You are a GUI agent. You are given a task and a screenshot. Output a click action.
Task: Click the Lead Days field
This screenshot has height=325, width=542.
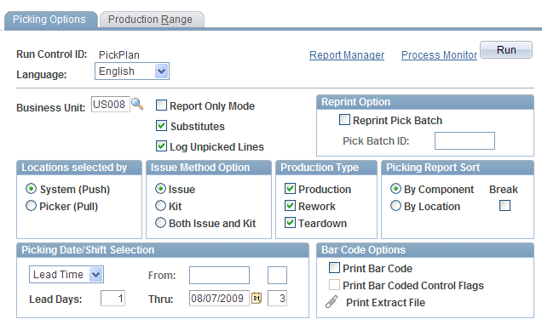point(112,298)
